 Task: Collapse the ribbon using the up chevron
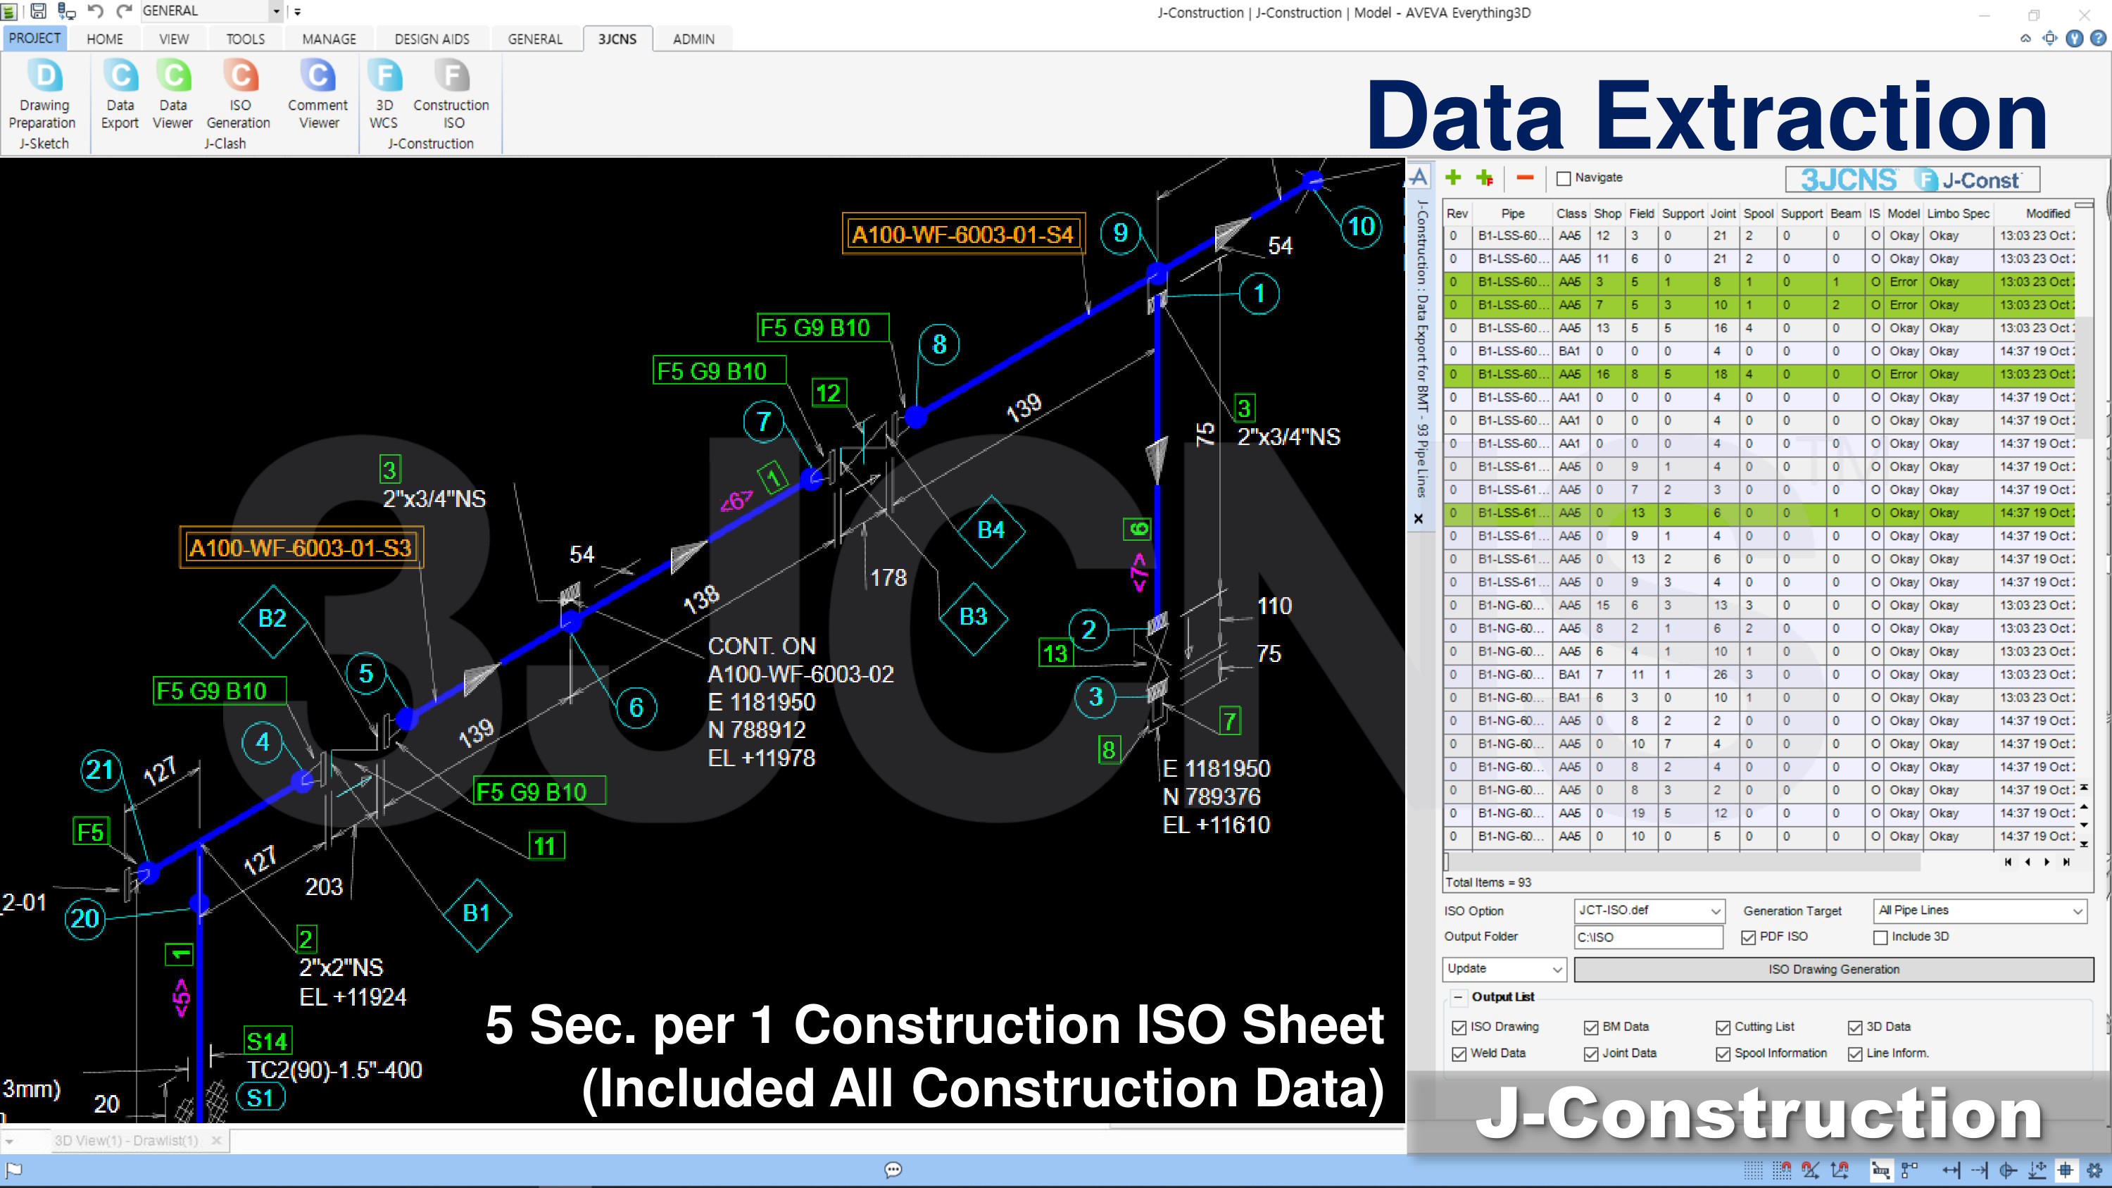click(2026, 39)
